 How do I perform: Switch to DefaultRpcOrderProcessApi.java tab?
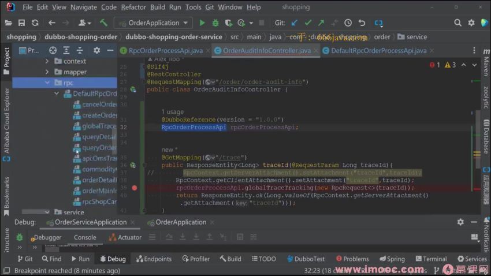pos(378,50)
